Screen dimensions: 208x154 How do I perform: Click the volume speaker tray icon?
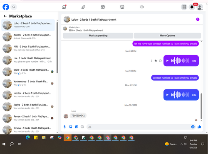coord(186,144)
